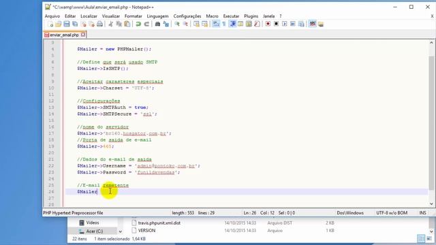Image resolution: width=436 pixels, height=245 pixels.
Task: Toggle show all characters pilcrow icon
Action: 224,24
